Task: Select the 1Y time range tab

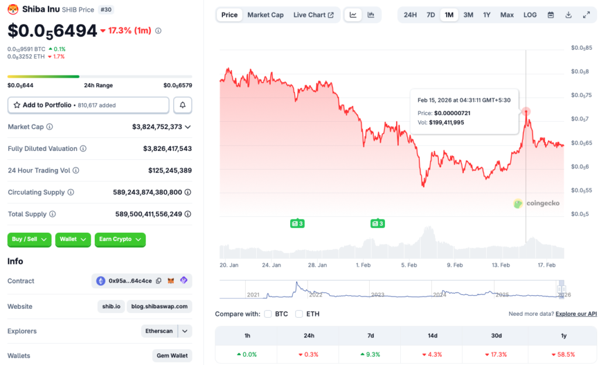Action: [x=487, y=15]
